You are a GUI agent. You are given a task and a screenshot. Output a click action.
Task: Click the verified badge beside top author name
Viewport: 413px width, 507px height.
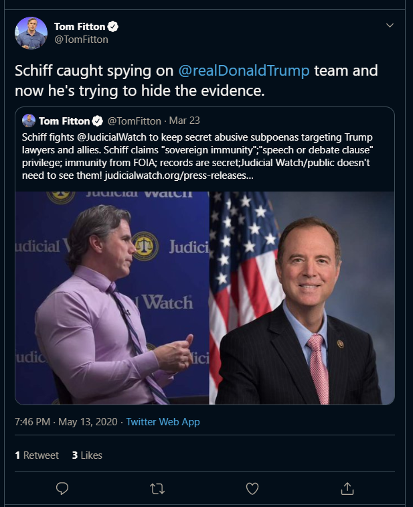coord(114,27)
